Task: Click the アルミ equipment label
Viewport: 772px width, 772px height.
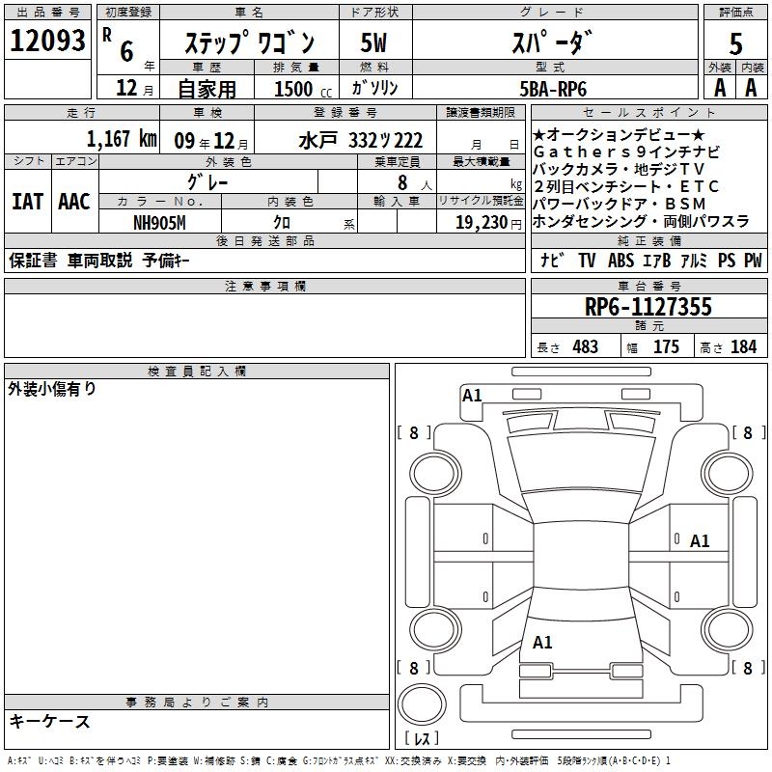Action: point(694,260)
